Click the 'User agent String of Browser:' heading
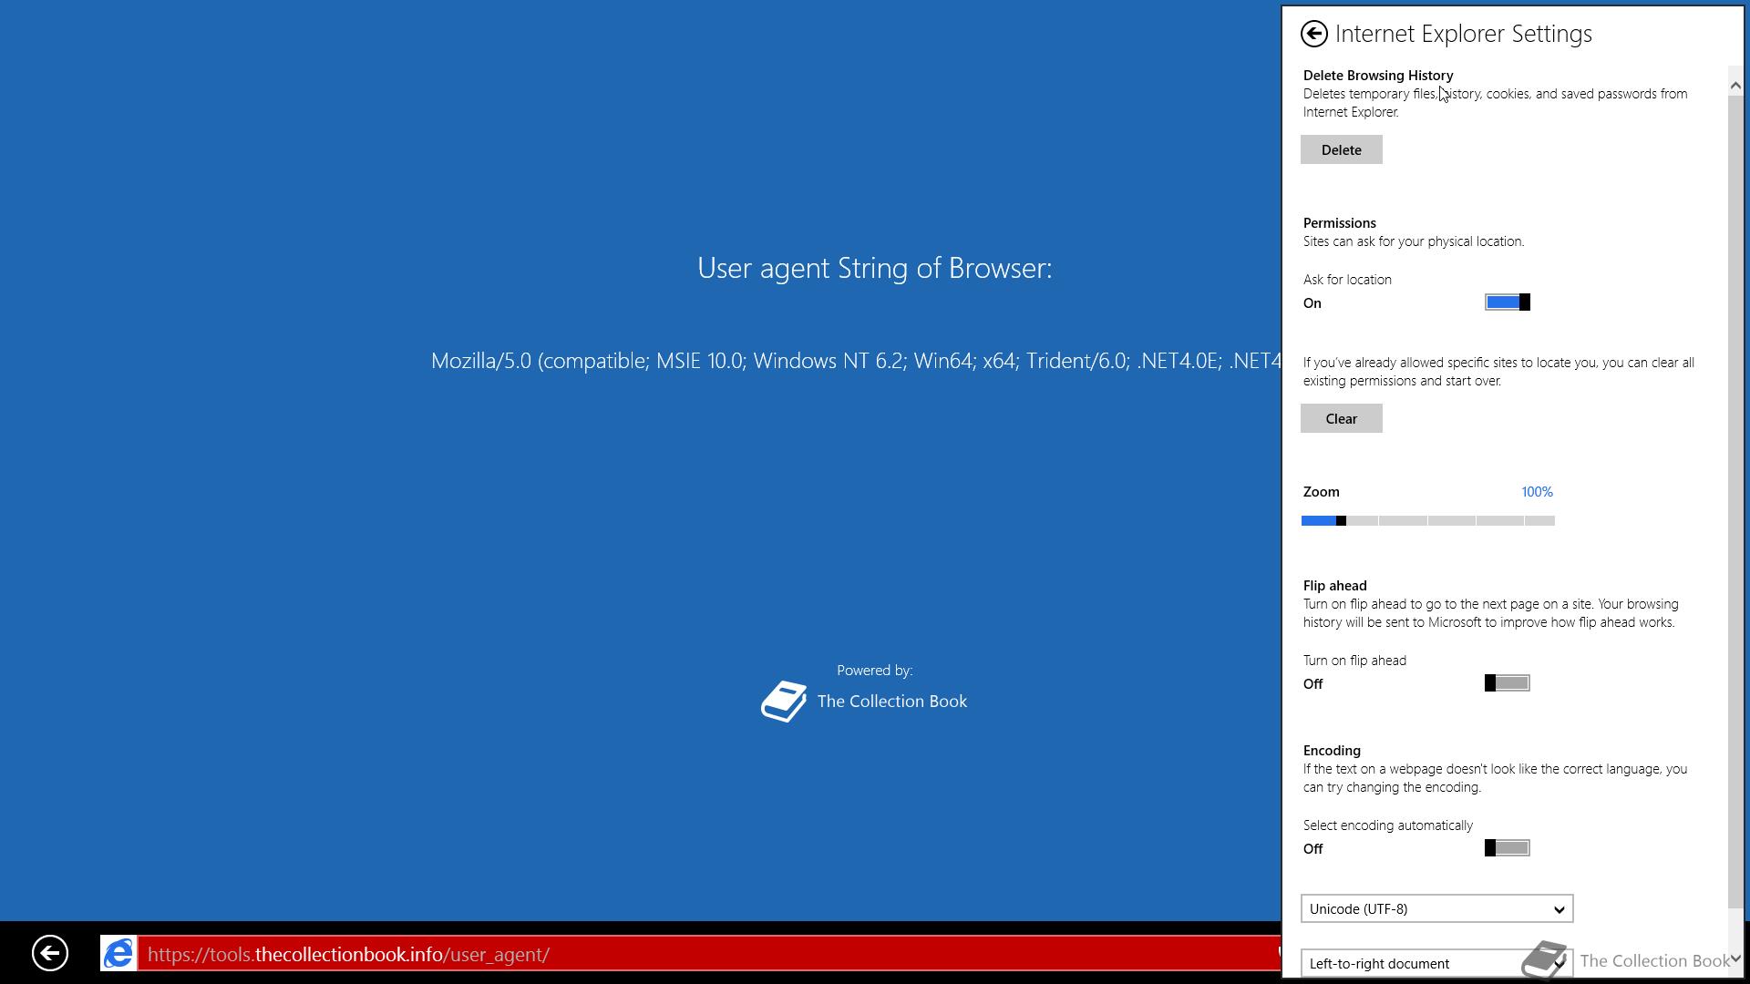 [875, 268]
